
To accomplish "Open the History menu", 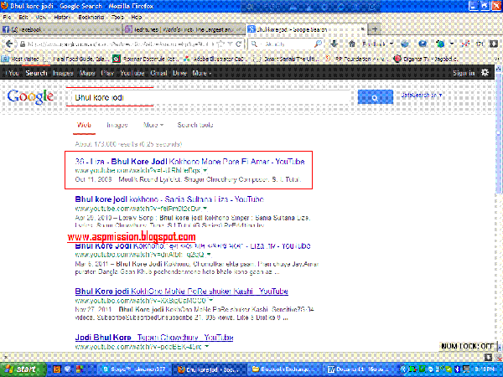I will (x=61, y=18).
